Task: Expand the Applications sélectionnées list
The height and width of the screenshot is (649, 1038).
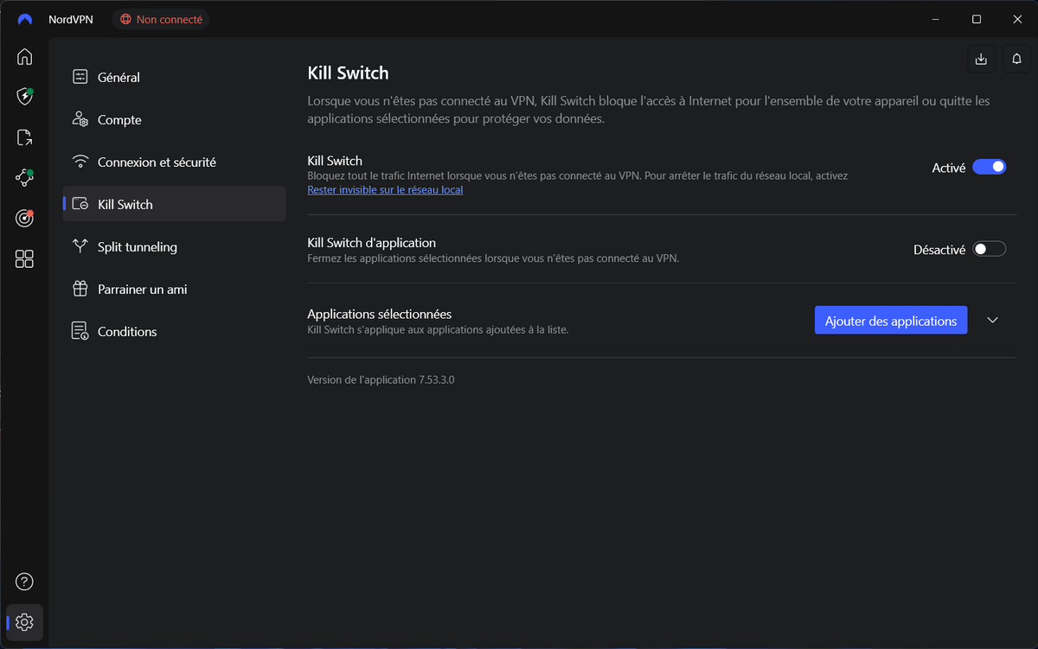Action: (x=992, y=320)
